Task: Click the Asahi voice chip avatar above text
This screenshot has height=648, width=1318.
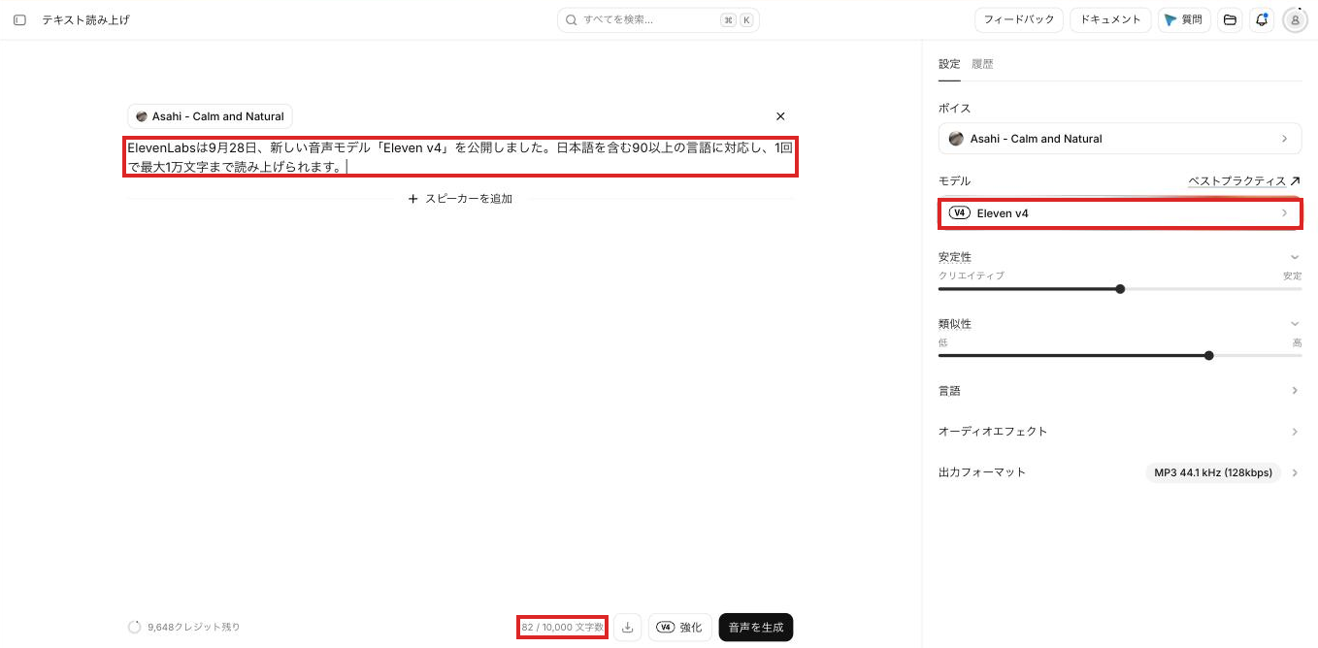Action: tap(142, 116)
